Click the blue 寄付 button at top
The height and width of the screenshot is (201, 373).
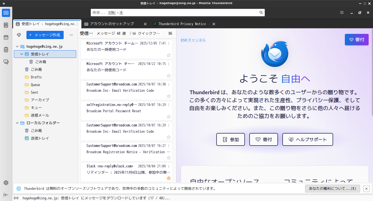point(357,40)
